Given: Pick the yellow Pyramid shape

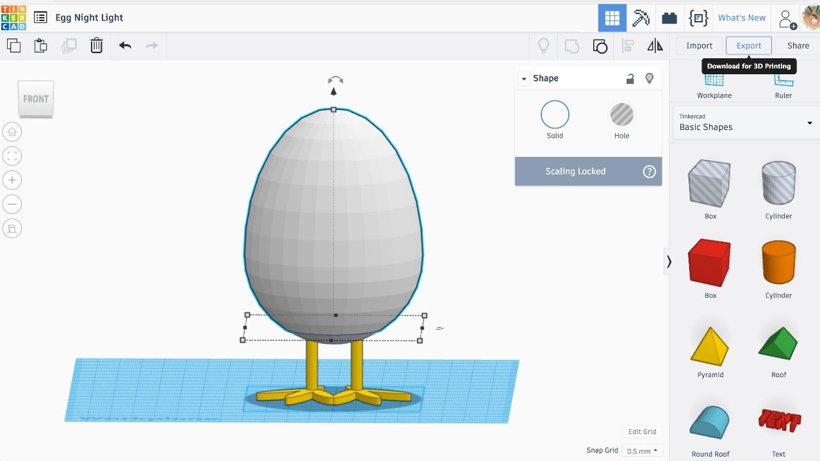Looking at the screenshot, I should pos(710,347).
